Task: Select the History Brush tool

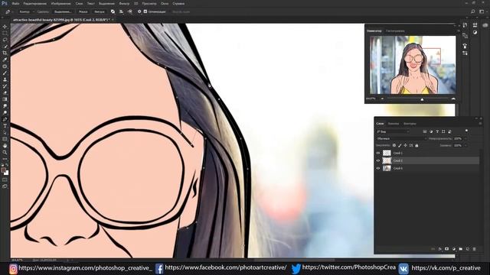Action: pyautogui.click(x=5, y=86)
